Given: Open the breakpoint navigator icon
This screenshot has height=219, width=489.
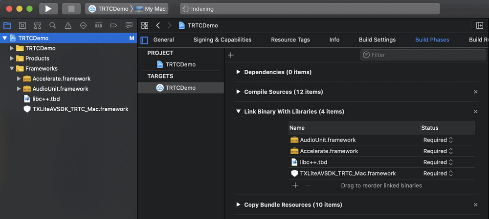Looking at the screenshot, I should pos(113,25).
